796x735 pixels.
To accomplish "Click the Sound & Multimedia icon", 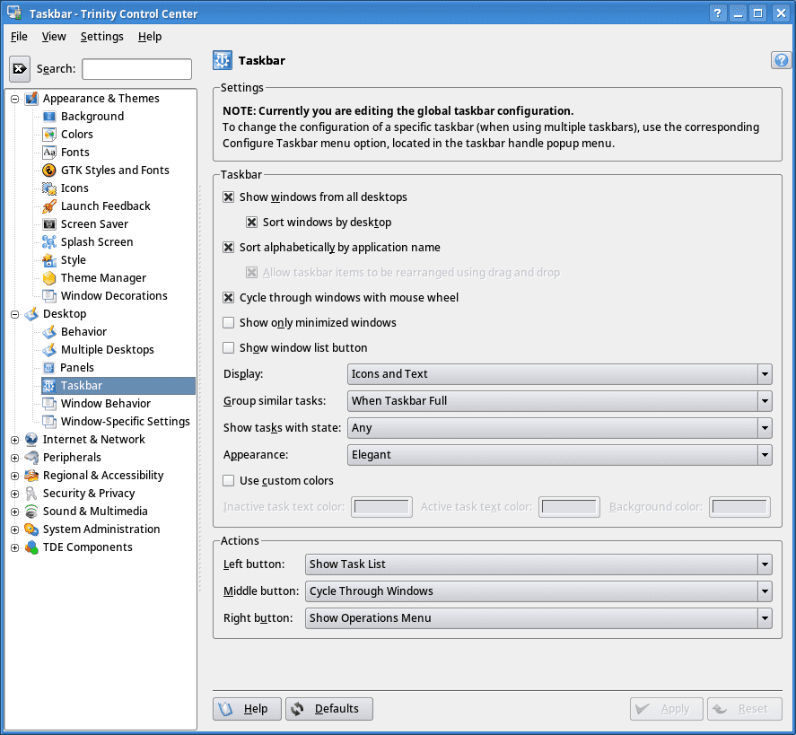I will (x=31, y=512).
